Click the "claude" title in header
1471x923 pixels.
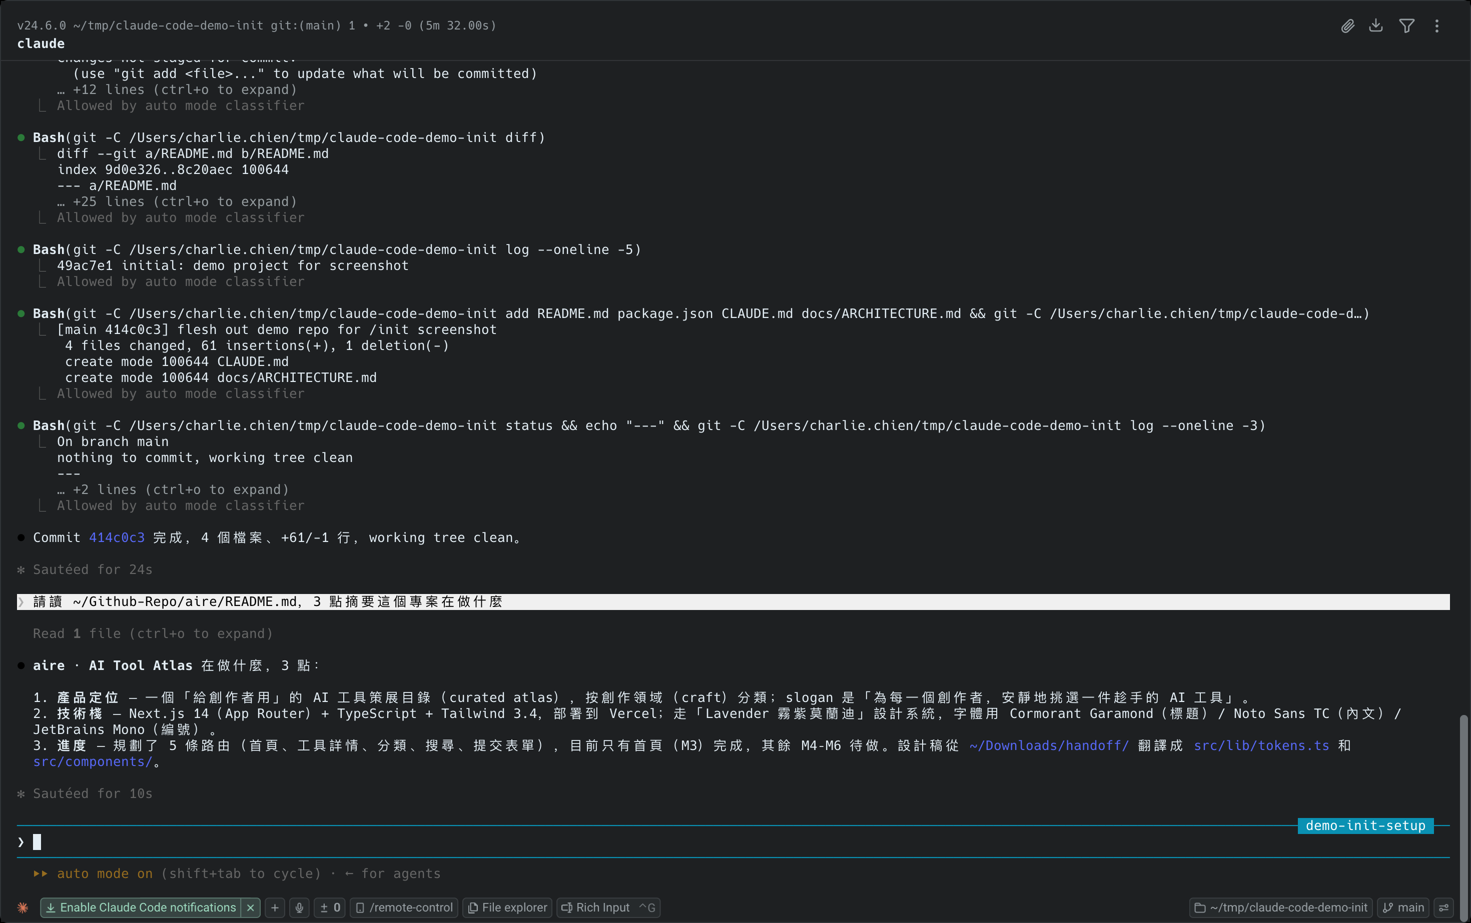pyautogui.click(x=41, y=43)
